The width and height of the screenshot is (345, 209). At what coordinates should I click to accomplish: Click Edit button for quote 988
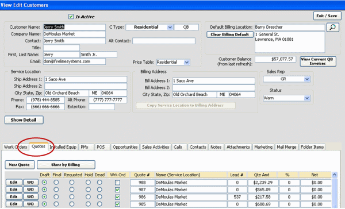pyautogui.click(x=14, y=183)
